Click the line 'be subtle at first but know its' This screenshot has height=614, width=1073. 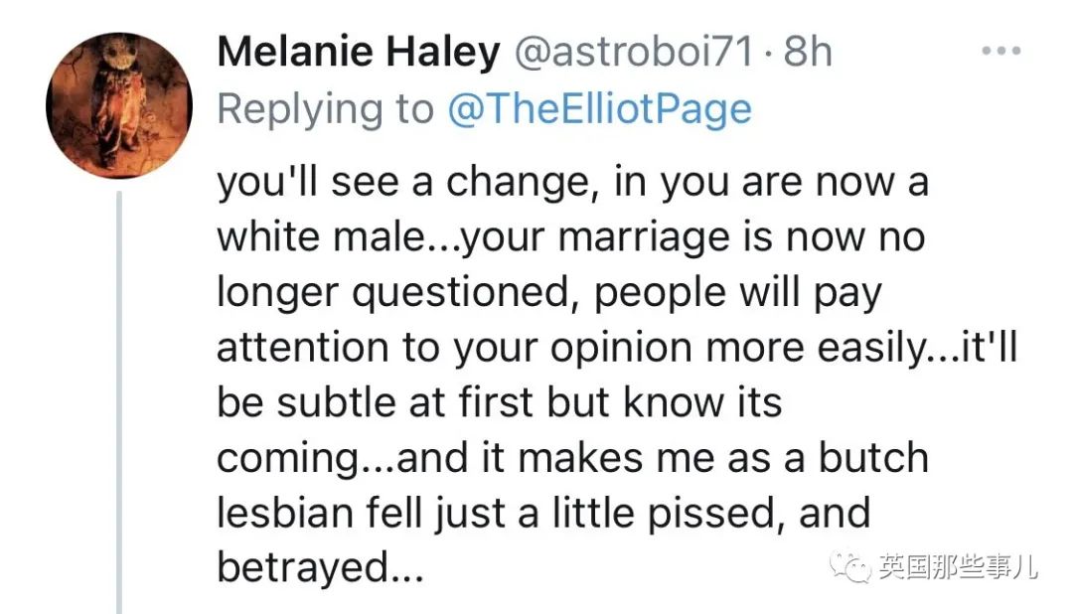tap(500, 402)
